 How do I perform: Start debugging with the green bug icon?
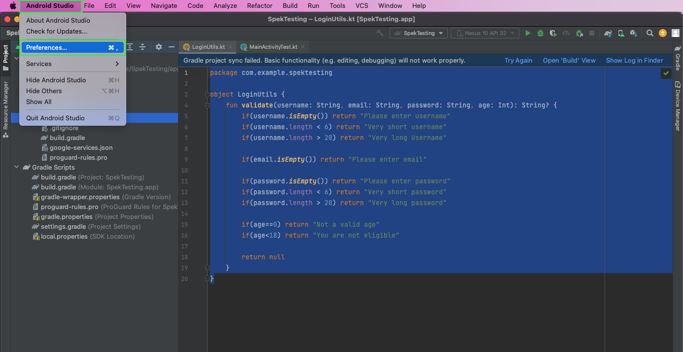click(x=540, y=33)
